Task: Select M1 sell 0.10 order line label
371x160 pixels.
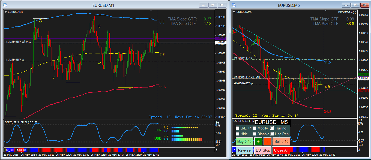Action: 18,42
